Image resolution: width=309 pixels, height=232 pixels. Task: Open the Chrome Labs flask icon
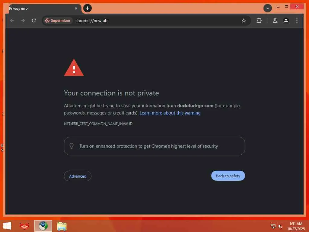coord(275,21)
